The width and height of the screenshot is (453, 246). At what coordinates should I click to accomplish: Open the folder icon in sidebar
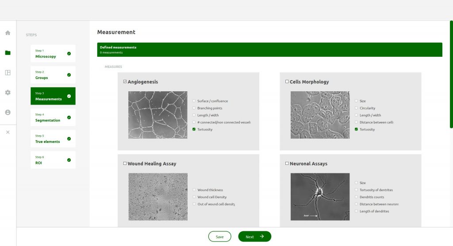pyautogui.click(x=8, y=53)
